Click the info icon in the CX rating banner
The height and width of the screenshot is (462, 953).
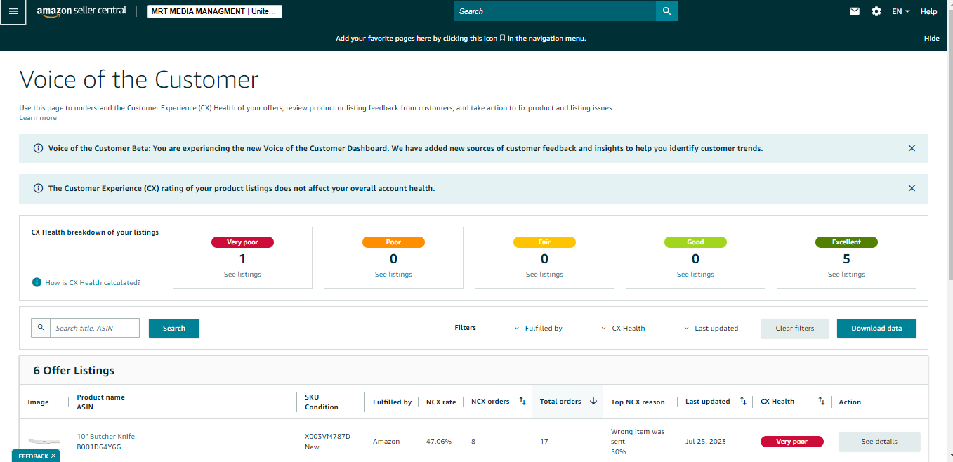38,188
